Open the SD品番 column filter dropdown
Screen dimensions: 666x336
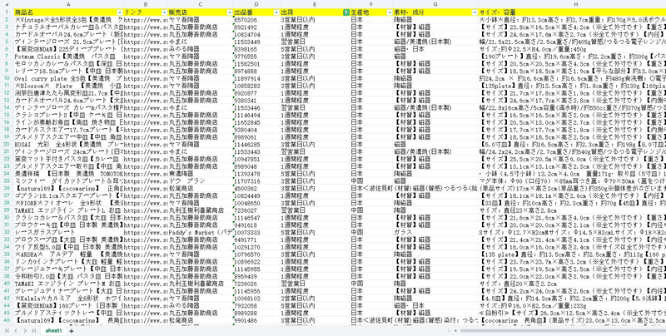tap(277, 12)
